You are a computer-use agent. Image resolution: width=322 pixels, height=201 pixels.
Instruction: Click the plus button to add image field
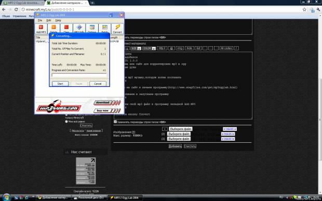pyautogui.click(x=165, y=129)
